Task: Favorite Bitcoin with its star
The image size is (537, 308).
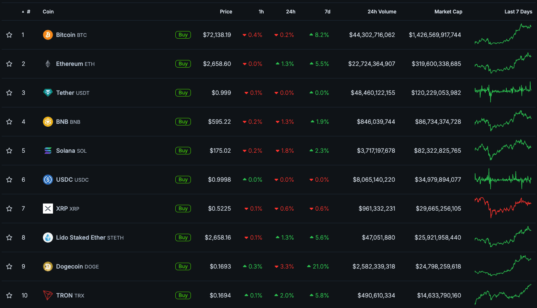Action: click(9, 35)
